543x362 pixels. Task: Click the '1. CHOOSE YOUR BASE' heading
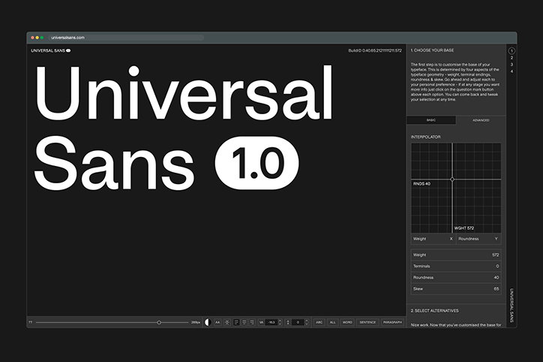click(432, 50)
